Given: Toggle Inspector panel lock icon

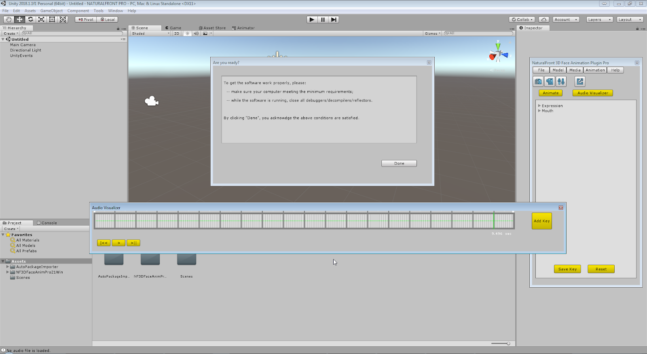Looking at the screenshot, I should (x=637, y=28).
